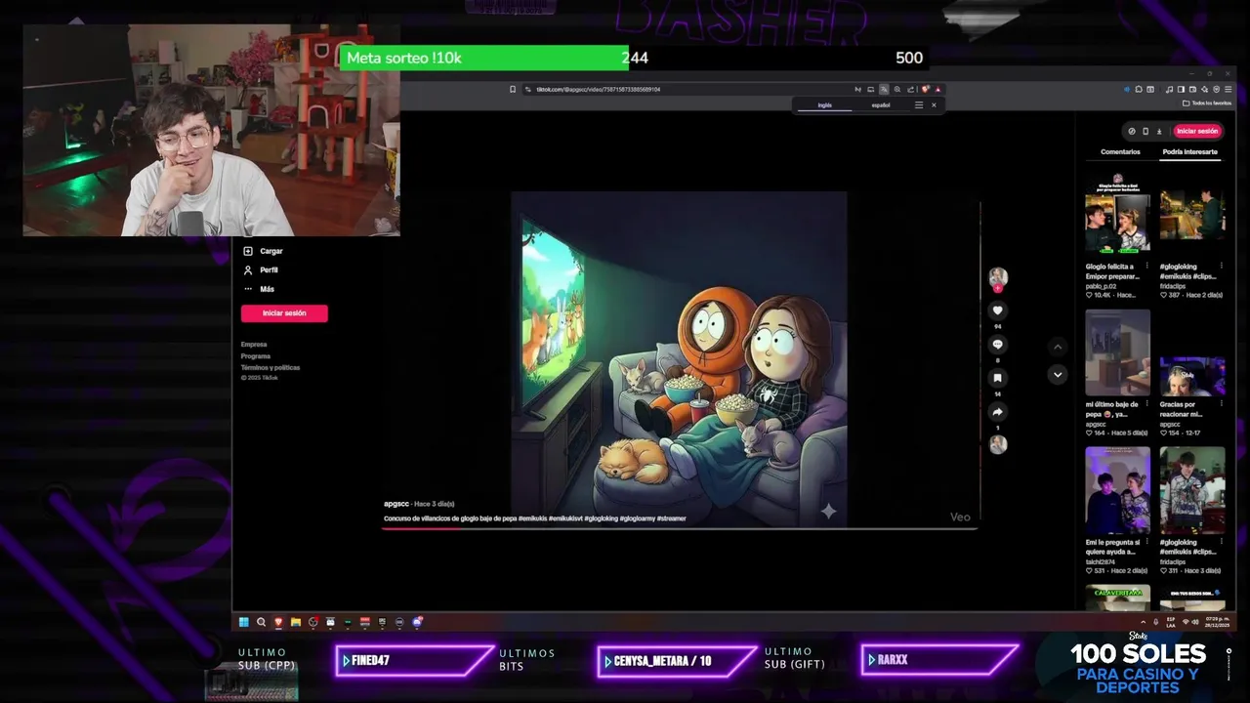Screen dimensions: 1250x703
Task: Click the video progress bar
Action: (681, 528)
